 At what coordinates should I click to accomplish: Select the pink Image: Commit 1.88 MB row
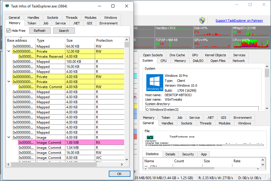coord(71,142)
